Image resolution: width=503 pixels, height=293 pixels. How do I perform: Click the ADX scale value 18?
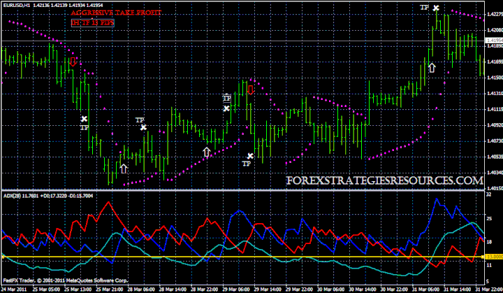click(489, 242)
